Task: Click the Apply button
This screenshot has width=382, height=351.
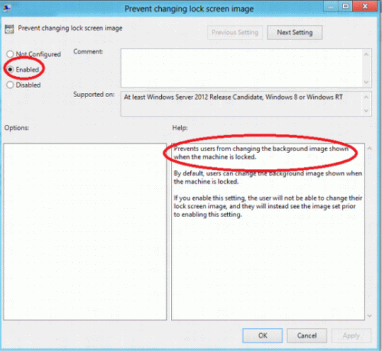Action: (351, 336)
